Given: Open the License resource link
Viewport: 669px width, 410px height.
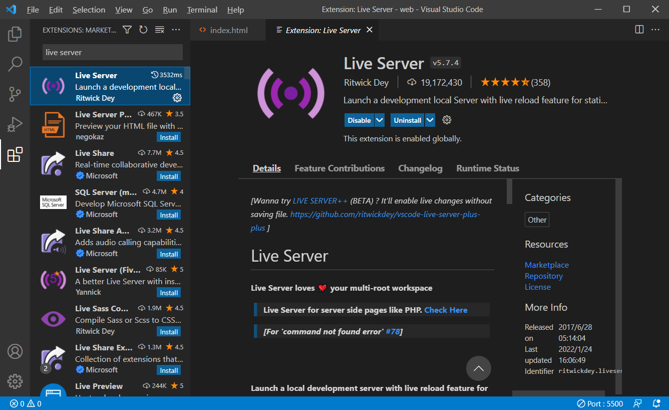Looking at the screenshot, I should 538,287.
